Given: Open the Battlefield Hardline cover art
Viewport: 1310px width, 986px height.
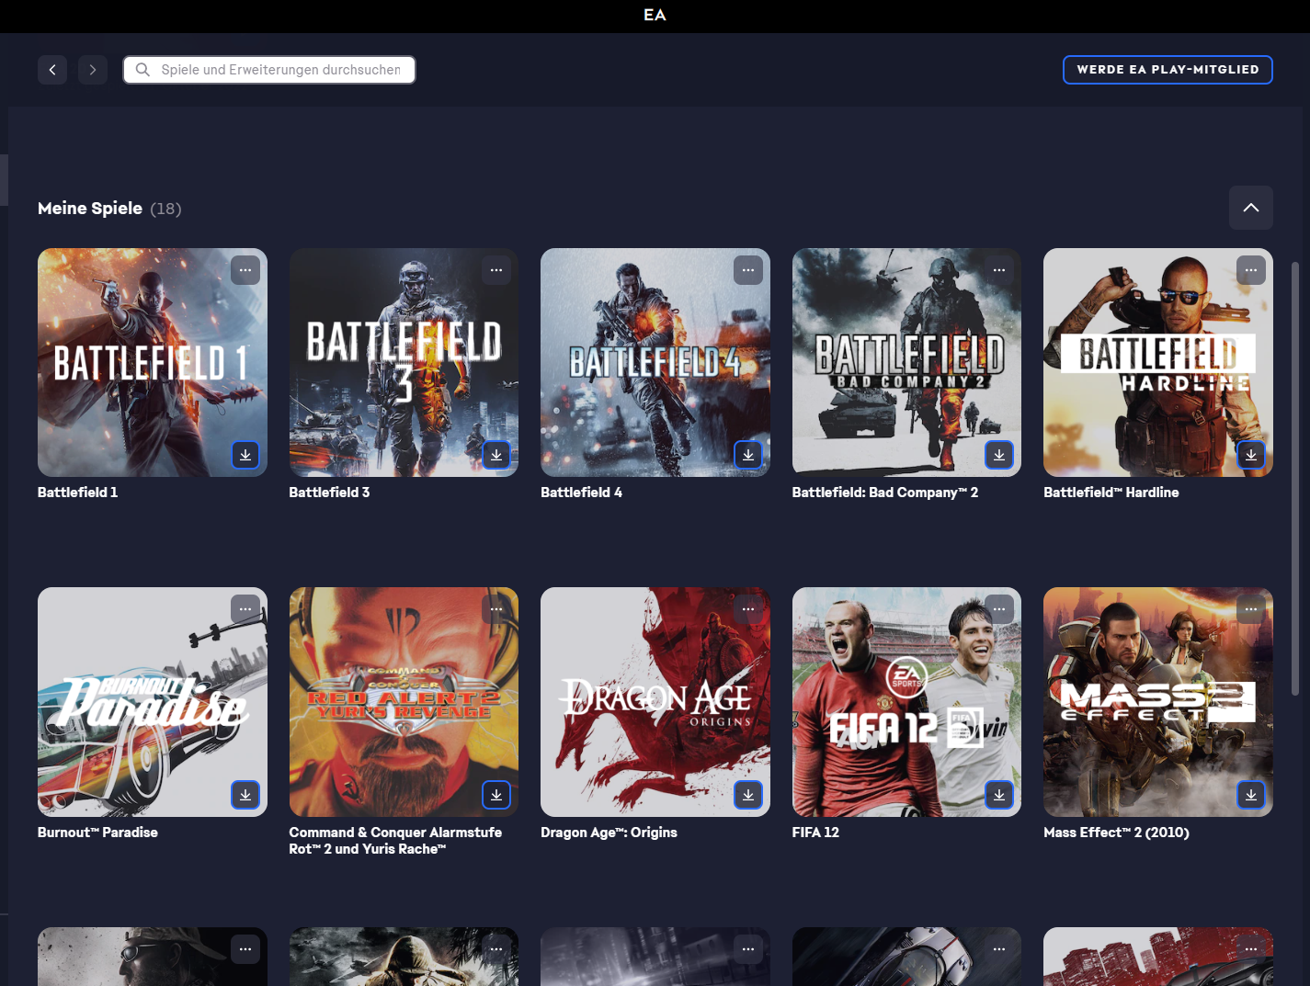Looking at the screenshot, I should (1158, 362).
